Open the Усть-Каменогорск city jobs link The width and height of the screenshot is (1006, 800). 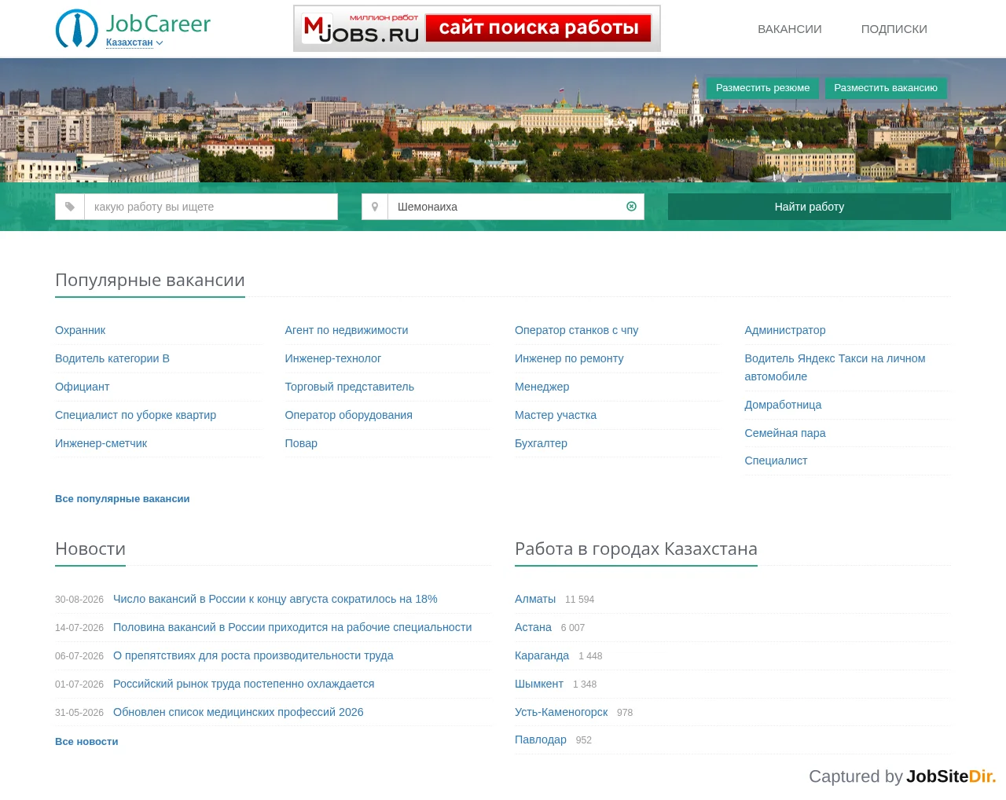[x=561, y=712]
